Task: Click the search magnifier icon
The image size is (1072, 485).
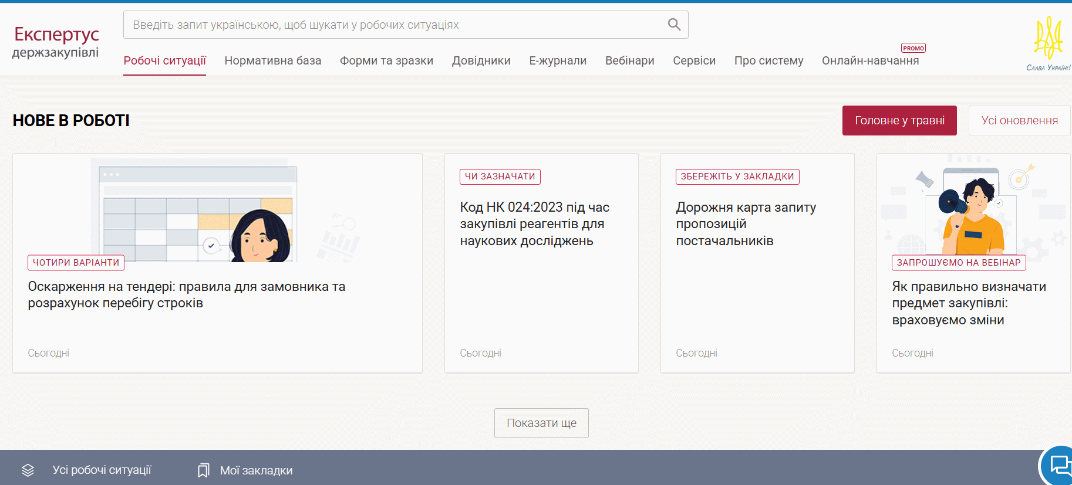Action: (674, 25)
